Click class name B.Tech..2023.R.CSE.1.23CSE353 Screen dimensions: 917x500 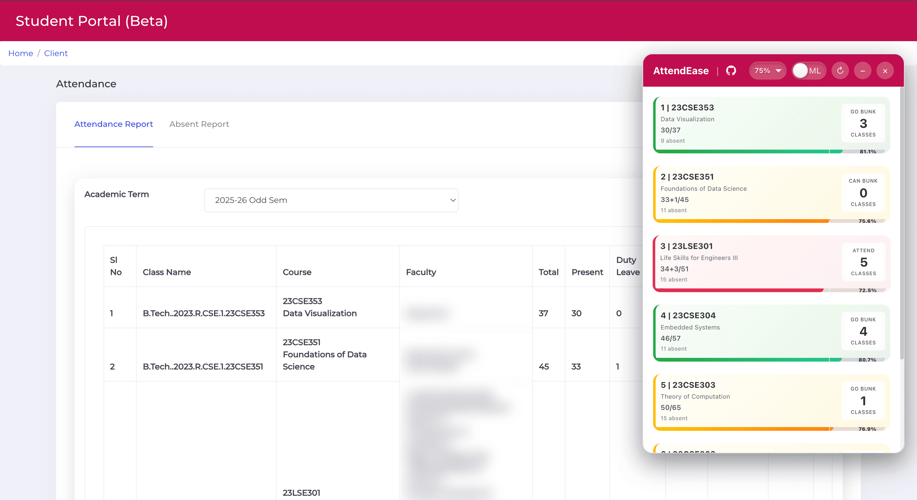click(204, 313)
